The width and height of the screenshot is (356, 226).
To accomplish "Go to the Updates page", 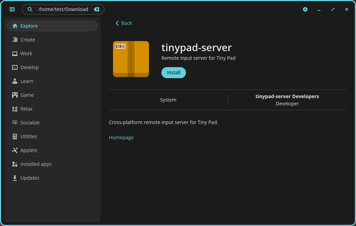I will pos(52,178).
